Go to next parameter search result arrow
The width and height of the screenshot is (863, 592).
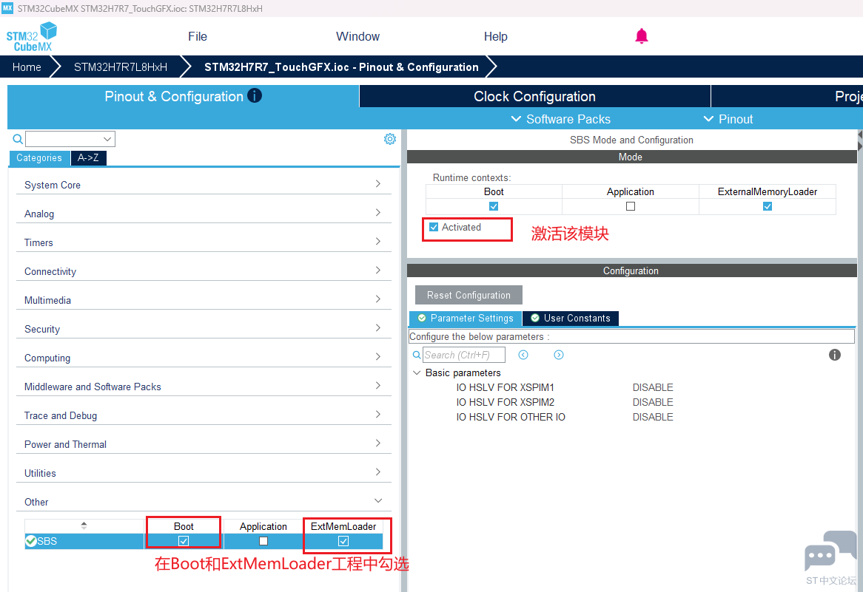click(x=559, y=355)
